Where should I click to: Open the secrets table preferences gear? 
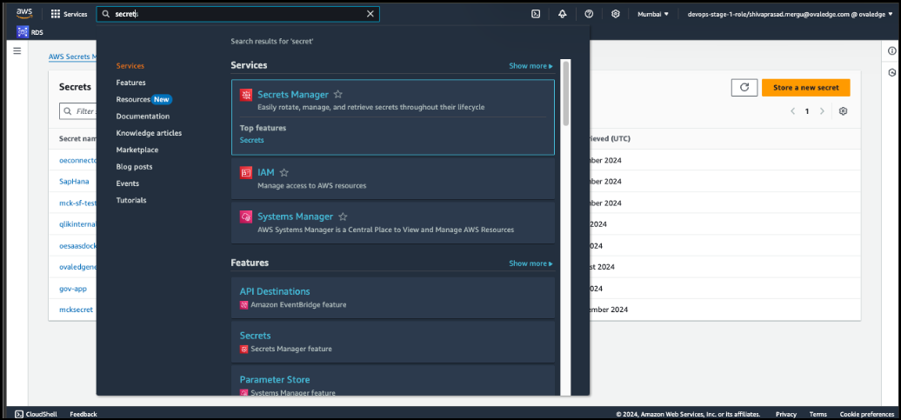pos(843,111)
